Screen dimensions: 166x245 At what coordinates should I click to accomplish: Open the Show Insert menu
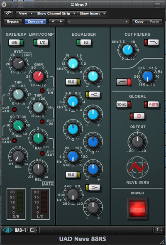92,13
